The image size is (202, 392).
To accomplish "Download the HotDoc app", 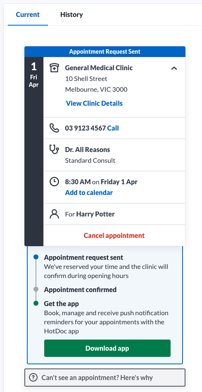I will coord(107,348).
